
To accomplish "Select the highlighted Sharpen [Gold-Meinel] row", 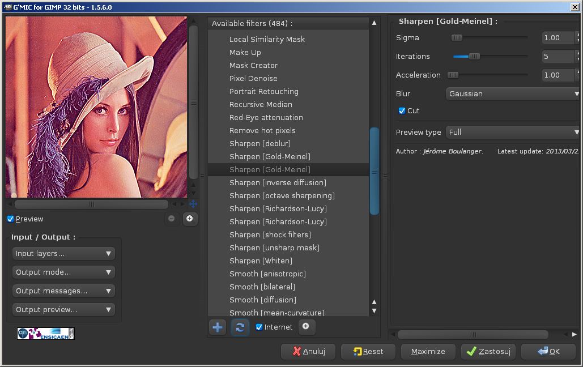I will (288, 169).
